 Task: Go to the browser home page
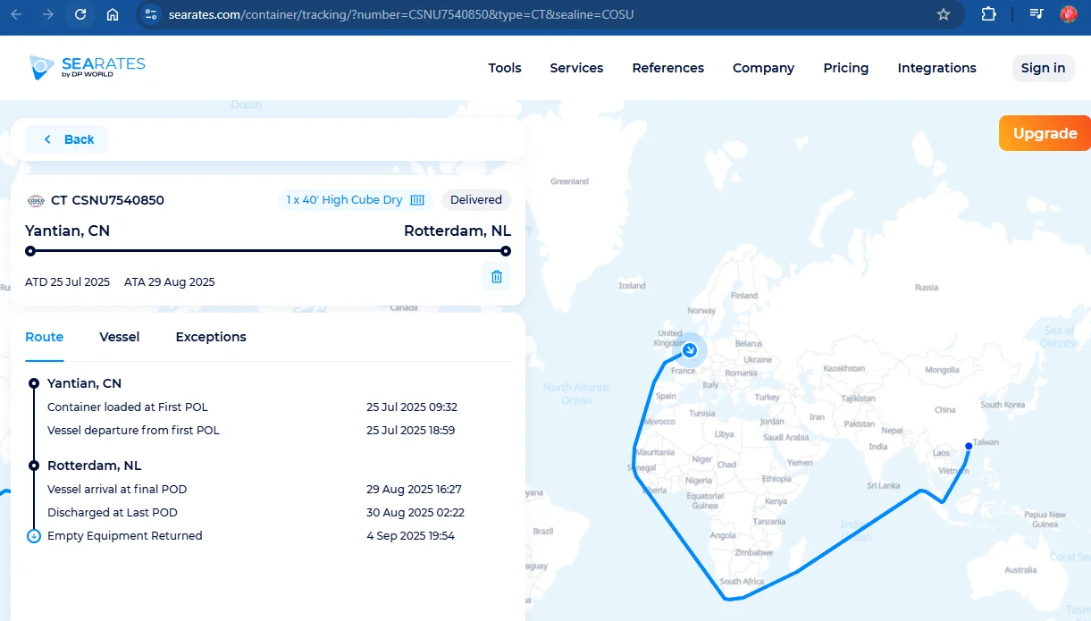click(x=113, y=14)
